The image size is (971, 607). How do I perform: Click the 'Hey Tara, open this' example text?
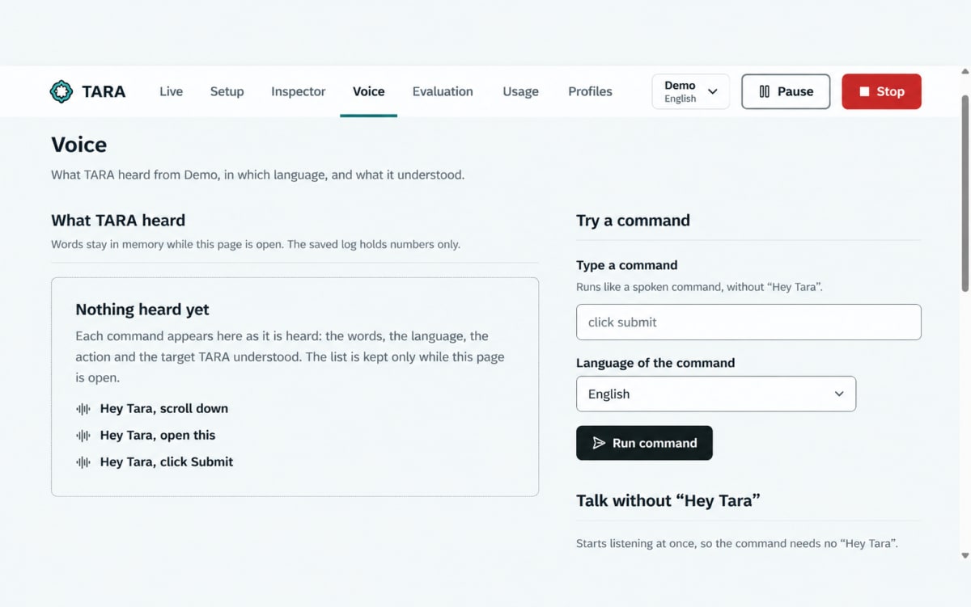[158, 436]
